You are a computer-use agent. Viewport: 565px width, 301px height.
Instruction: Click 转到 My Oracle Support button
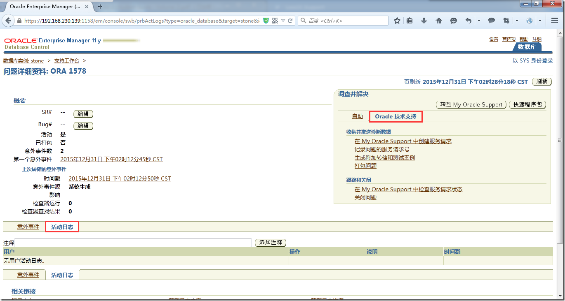tap(471, 104)
